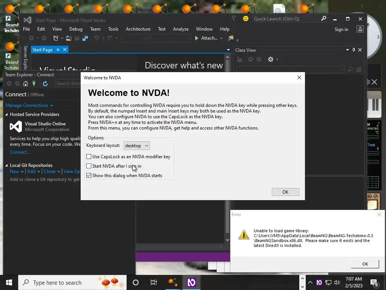Select the BeamNG taskbar app icon
Screen dimensions: 386x290
pyautogui.click(x=173, y=282)
